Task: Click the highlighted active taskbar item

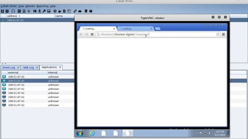Action: pyautogui.click(x=127, y=133)
